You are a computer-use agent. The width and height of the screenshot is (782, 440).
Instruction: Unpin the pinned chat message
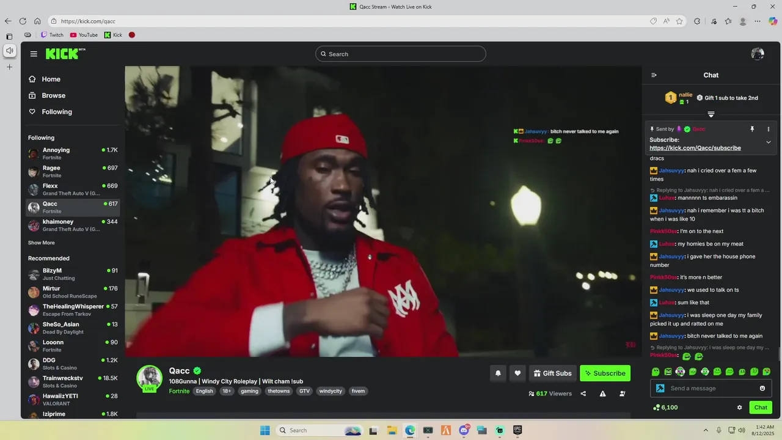pos(752,129)
